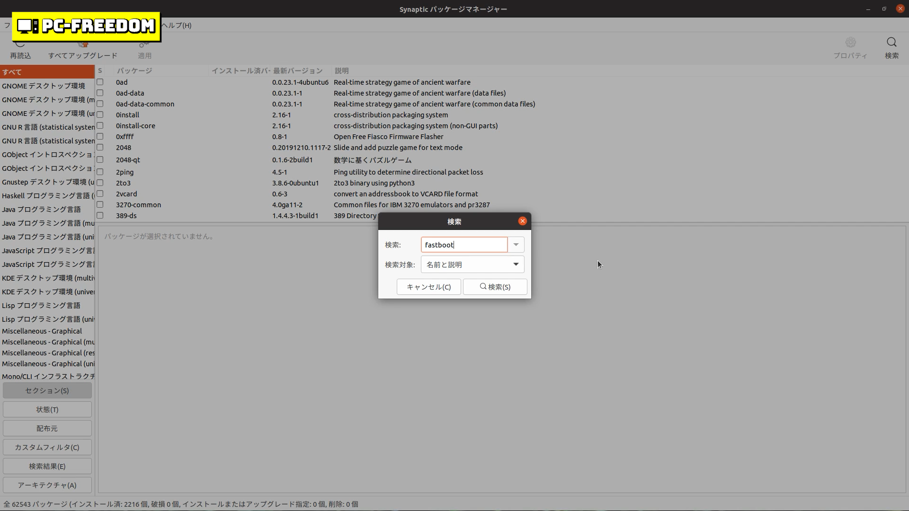
Task: Click the search magnifier toolbar icon
Action: tap(891, 43)
